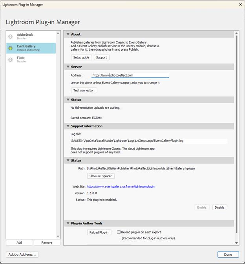Viewport: 245px width, 264px height.
Task: Collapse the Status section showing plug-in path
Action: coord(68,160)
